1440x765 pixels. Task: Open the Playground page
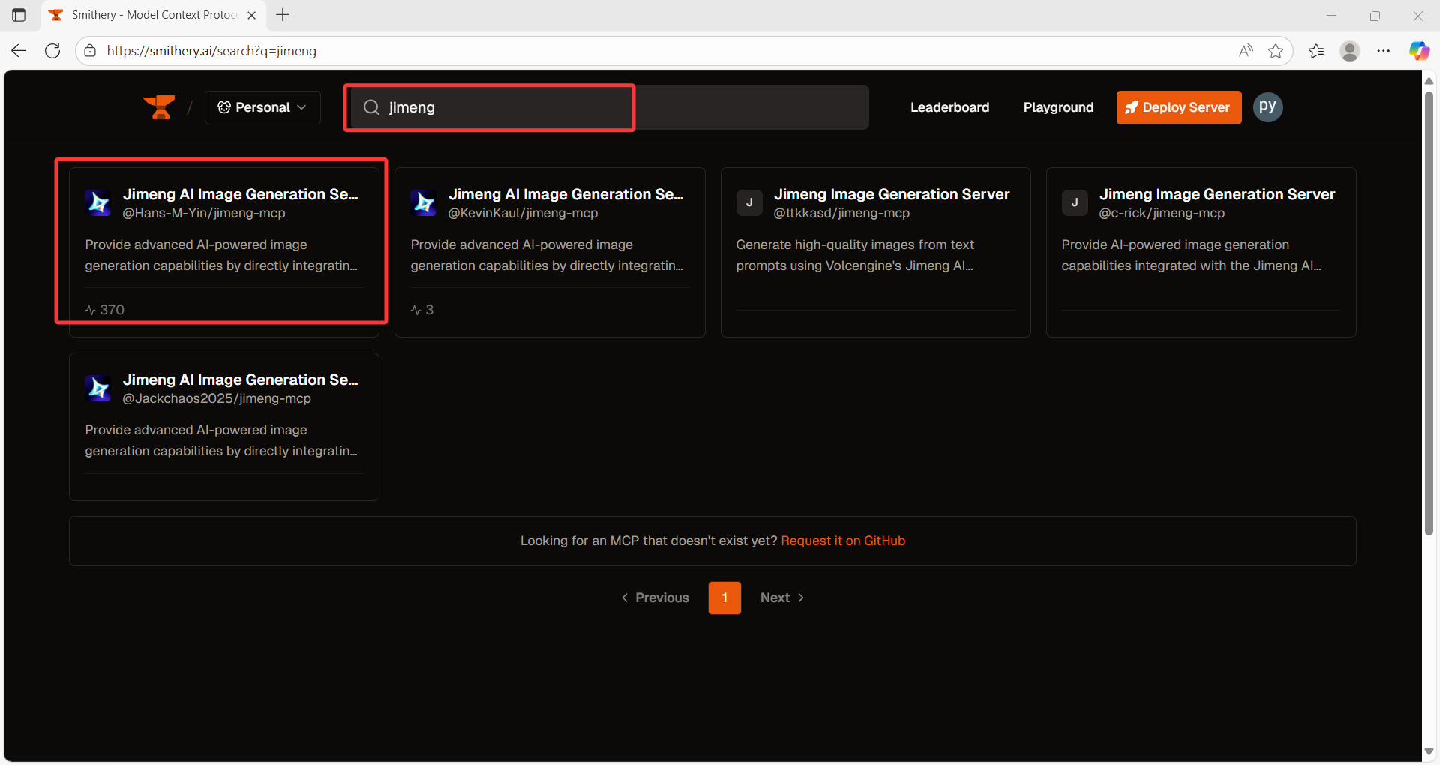[1058, 107]
